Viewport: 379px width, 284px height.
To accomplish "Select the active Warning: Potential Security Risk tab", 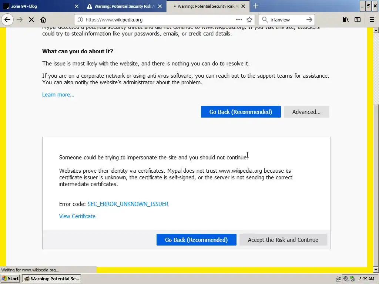I will click(x=208, y=6).
